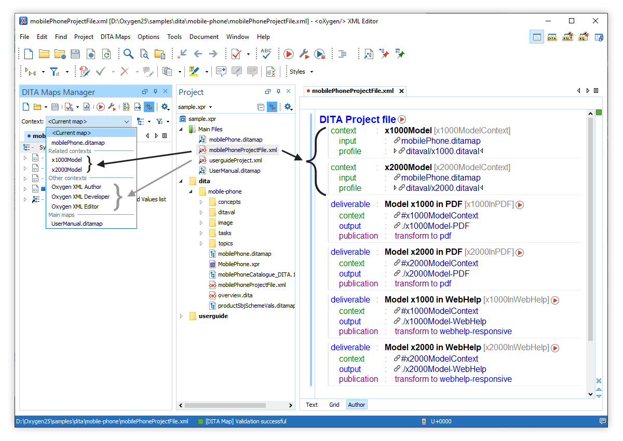Open Find/Replace via the magnifier icon
The image size is (623, 441).
pyautogui.click(x=128, y=54)
